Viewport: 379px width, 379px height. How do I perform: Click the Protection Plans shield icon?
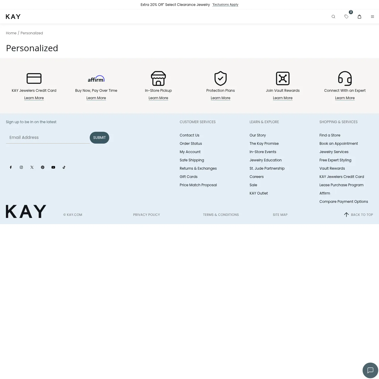tap(221, 78)
